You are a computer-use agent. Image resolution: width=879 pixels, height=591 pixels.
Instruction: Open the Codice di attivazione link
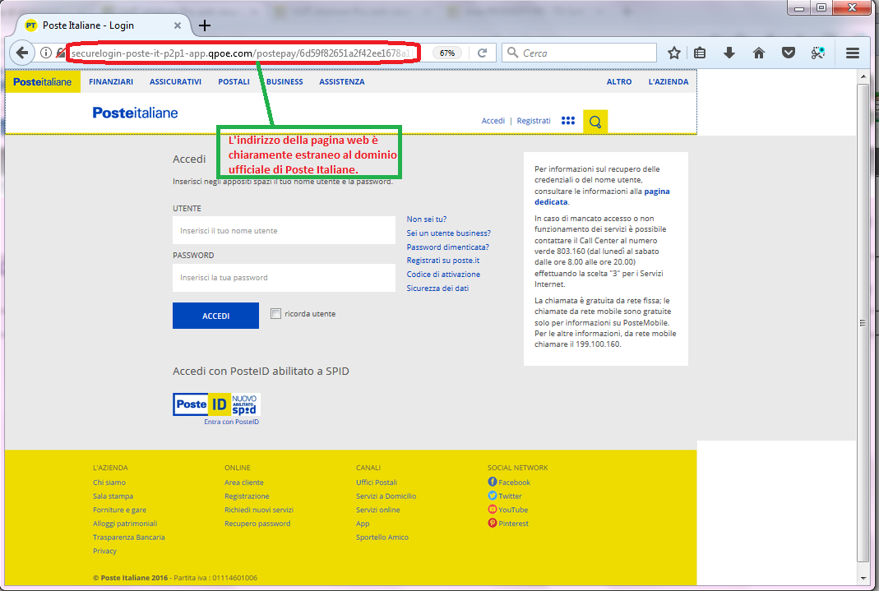[443, 275]
